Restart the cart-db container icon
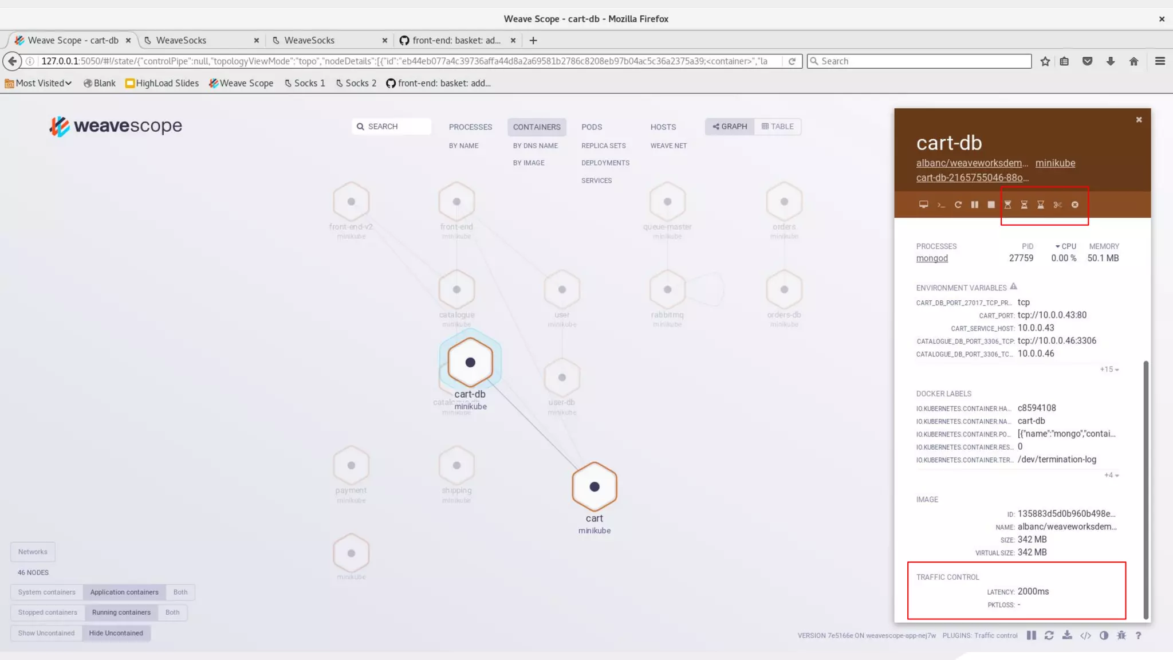This screenshot has height=660, width=1173. (x=958, y=205)
